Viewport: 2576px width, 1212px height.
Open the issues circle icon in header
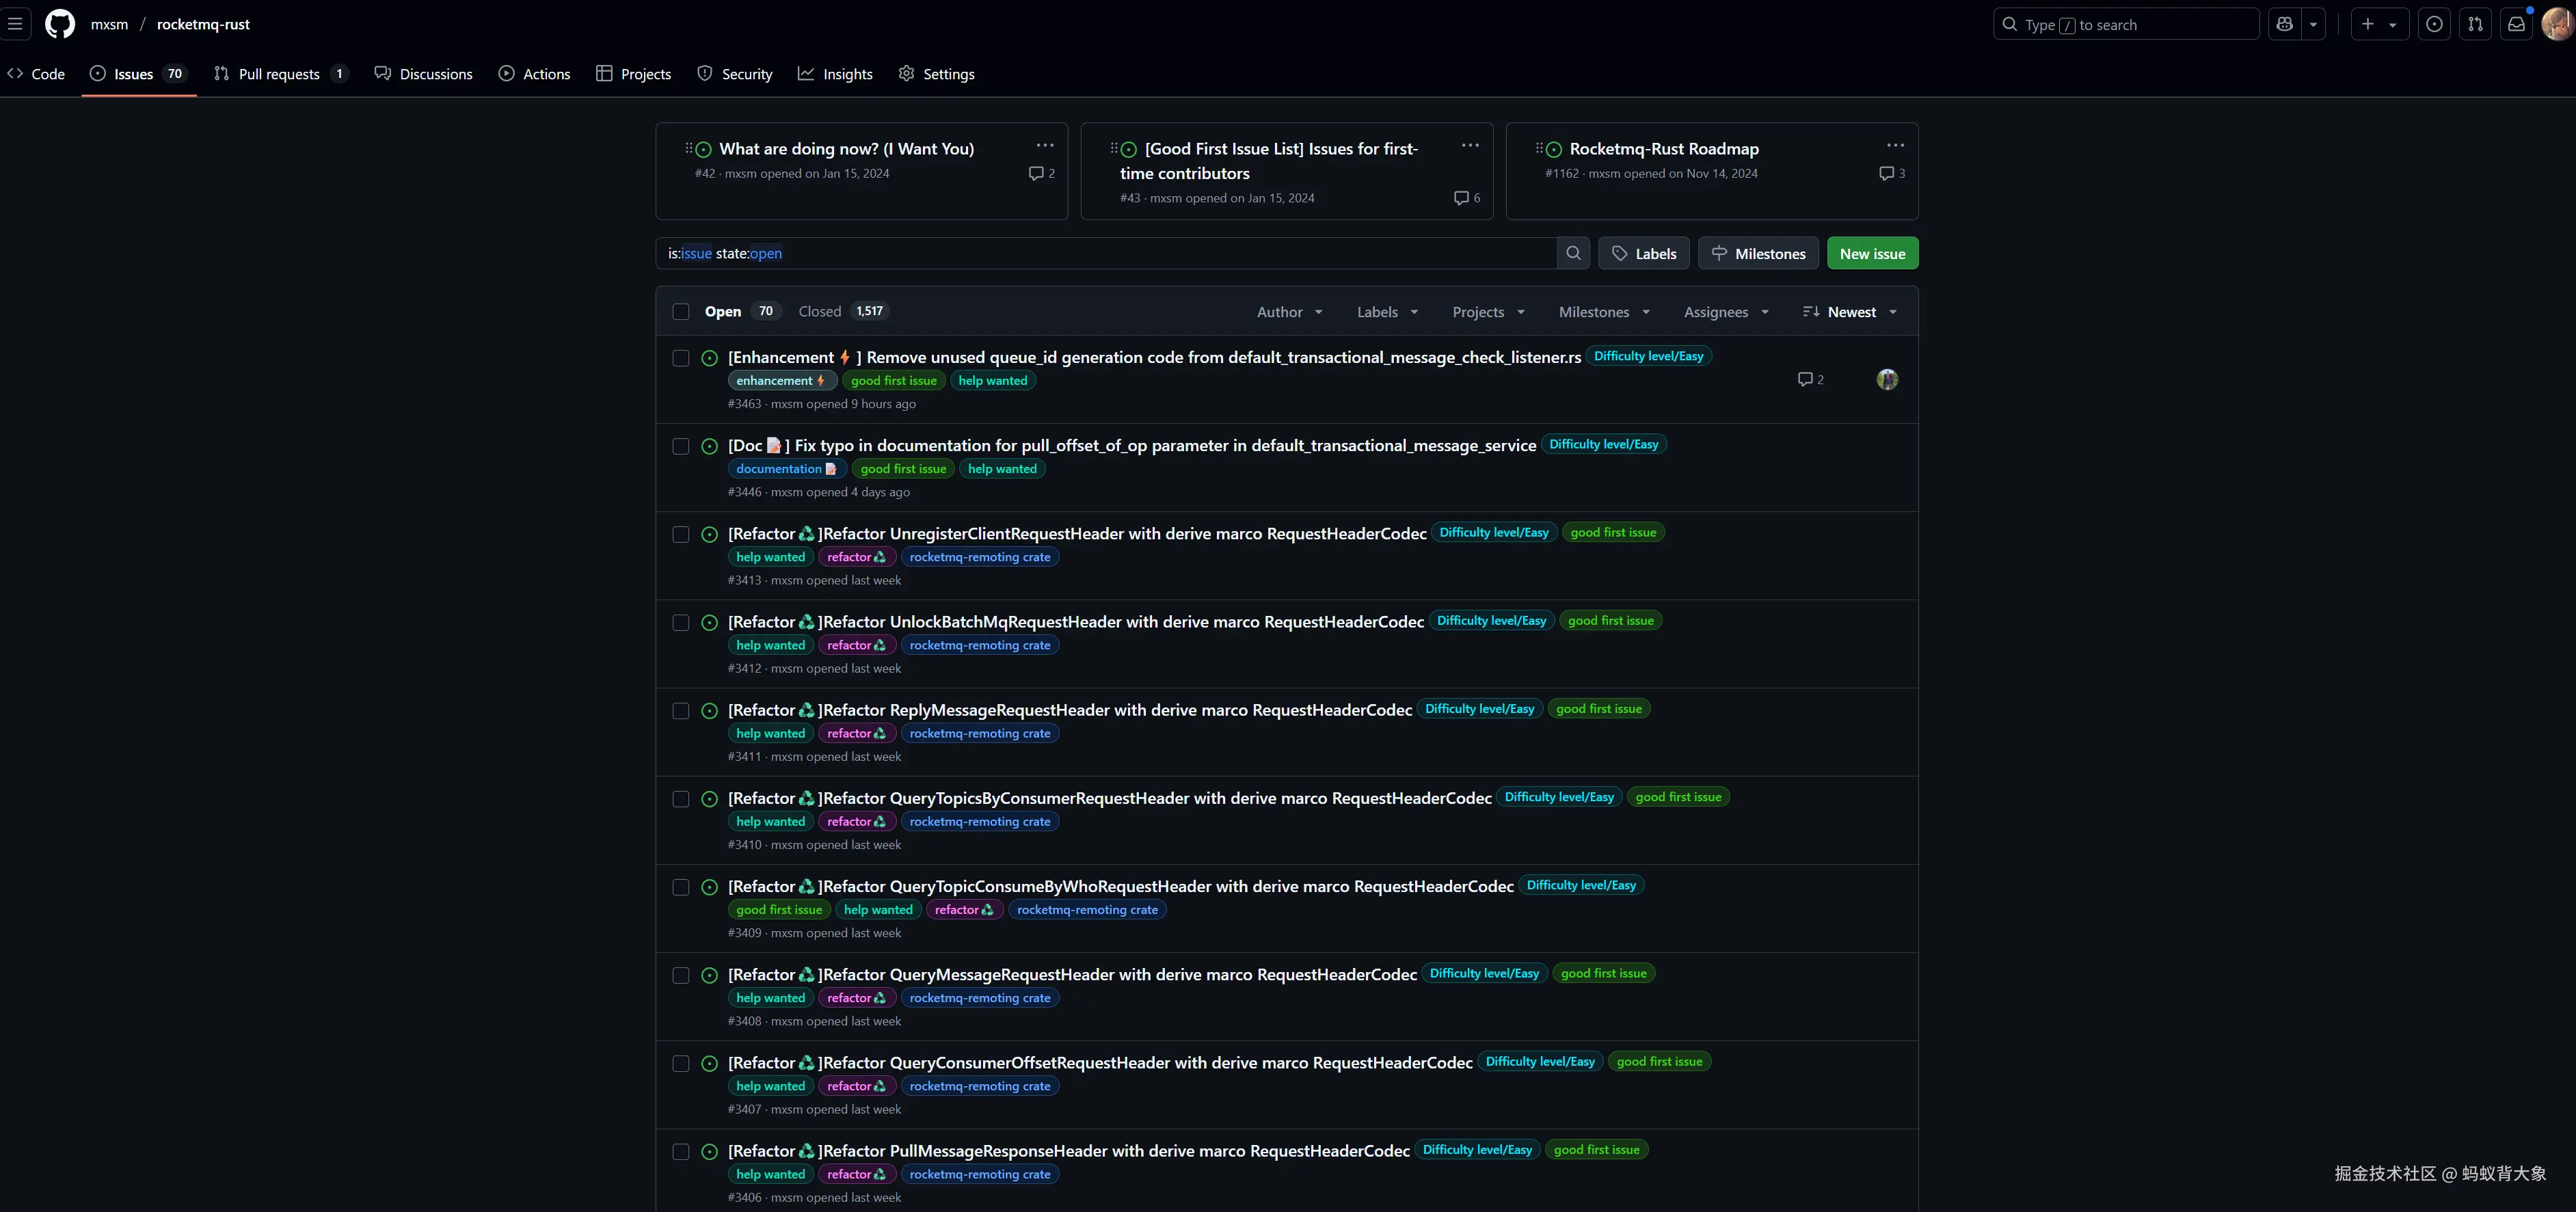2434,24
